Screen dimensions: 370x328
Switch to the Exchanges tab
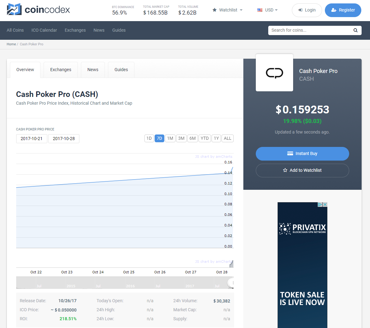pyautogui.click(x=61, y=70)
